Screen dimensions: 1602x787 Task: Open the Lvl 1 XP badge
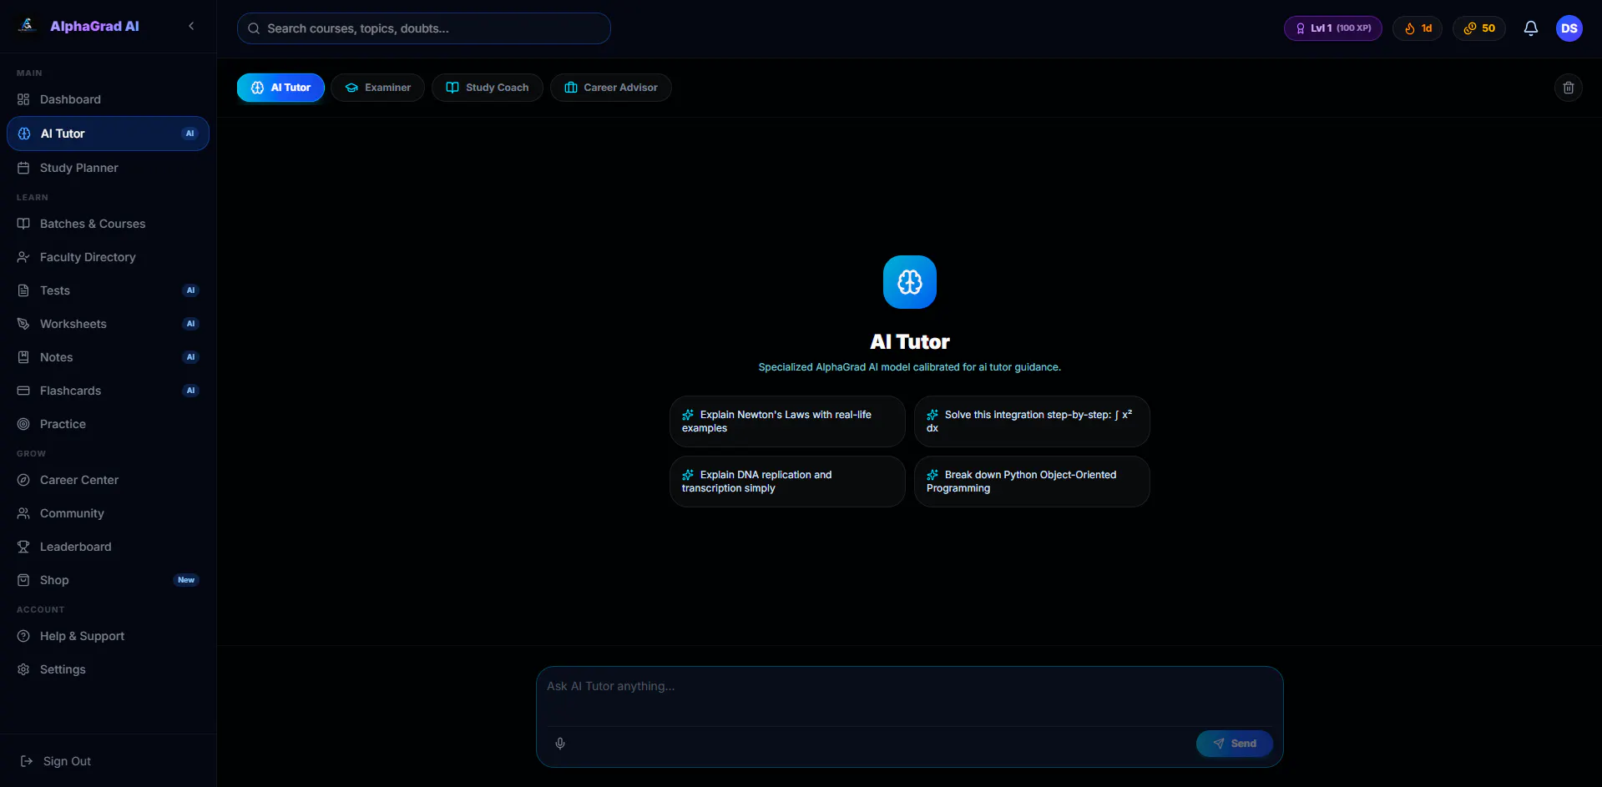[x=1332, y=28]
